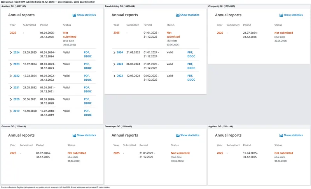Image resolution: width=311 pixels, height=189 pixels.
Task: Open Show statistics link for Applianz OÜ
Action: coord(293,135)
